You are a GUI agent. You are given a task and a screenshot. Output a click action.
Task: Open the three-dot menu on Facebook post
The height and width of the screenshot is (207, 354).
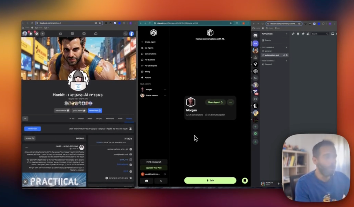tap(26, 147)
